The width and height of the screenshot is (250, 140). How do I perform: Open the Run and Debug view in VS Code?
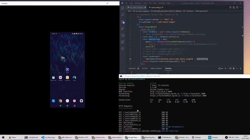[x=123, y=28]
